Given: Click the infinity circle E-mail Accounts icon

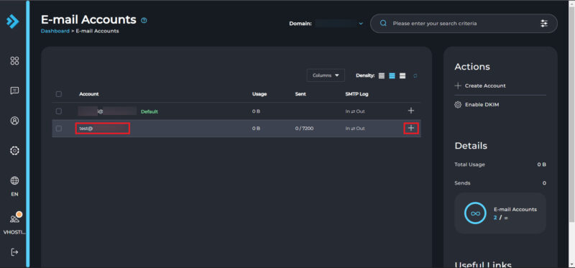Looking at the screenshot, I should pyautogui.click(x=475, y=213).
